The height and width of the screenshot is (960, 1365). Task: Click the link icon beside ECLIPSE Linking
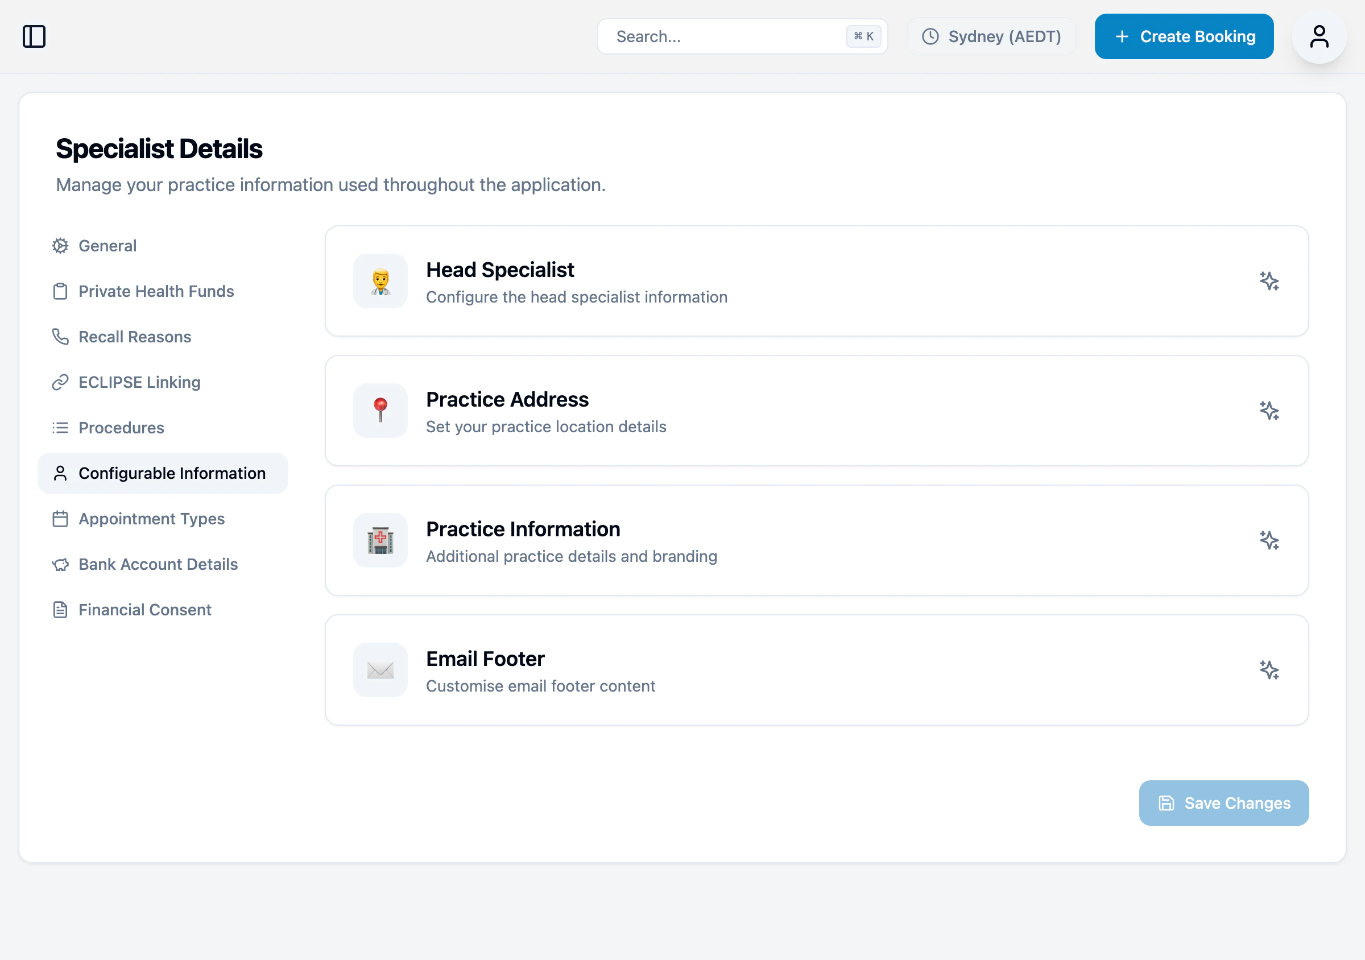60,382
